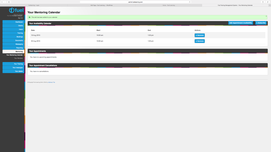Switch to the Home - Fuel Learning tab

click(x=168, y=5)
